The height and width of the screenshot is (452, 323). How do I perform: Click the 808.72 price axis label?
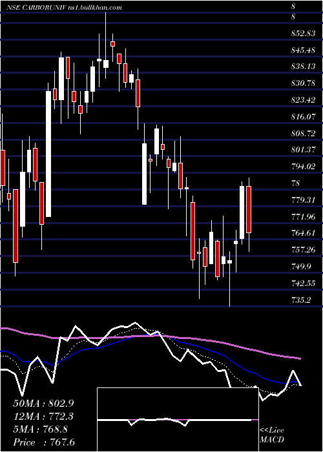click(303, 134)
